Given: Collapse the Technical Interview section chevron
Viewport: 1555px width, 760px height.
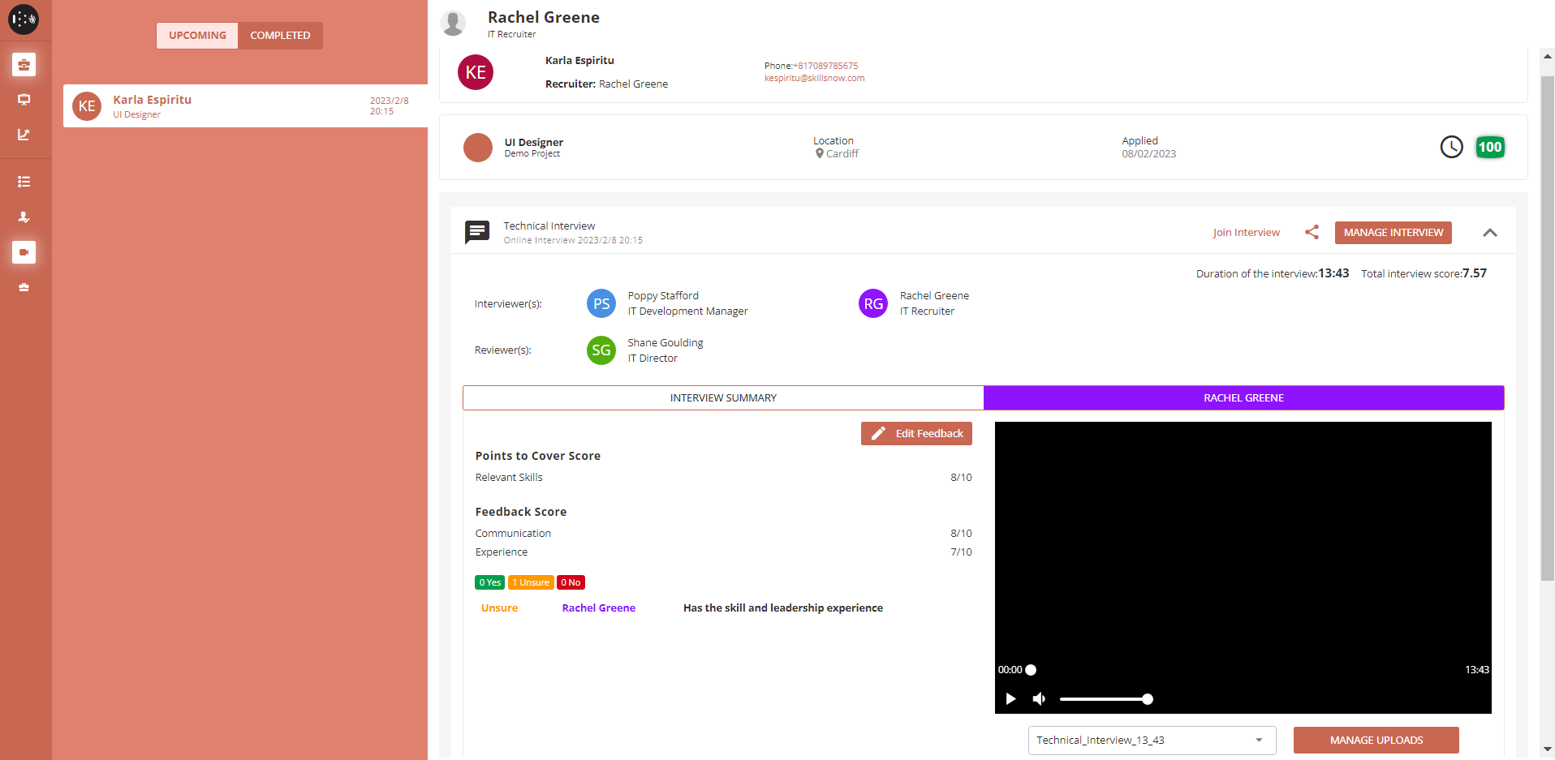Looking at the screenshot, I should [1489, 233].
